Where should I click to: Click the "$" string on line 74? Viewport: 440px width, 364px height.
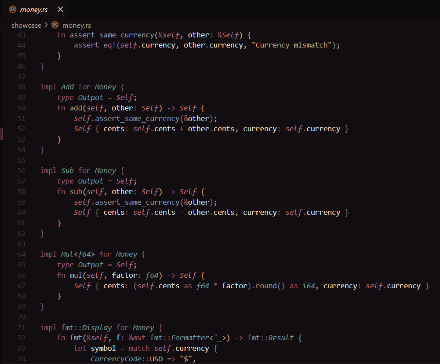coord(186,359)
